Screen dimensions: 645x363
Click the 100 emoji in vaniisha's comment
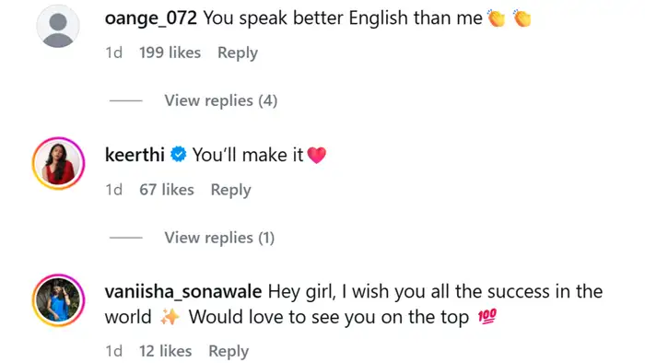pos(487,316)
